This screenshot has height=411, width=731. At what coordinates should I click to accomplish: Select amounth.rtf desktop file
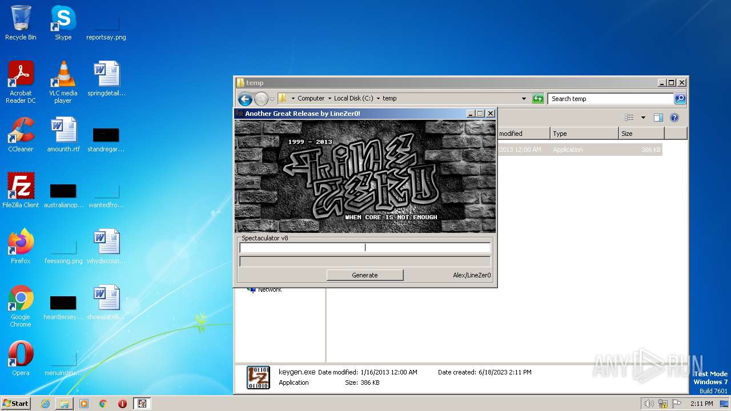click(x=63, y=135)
